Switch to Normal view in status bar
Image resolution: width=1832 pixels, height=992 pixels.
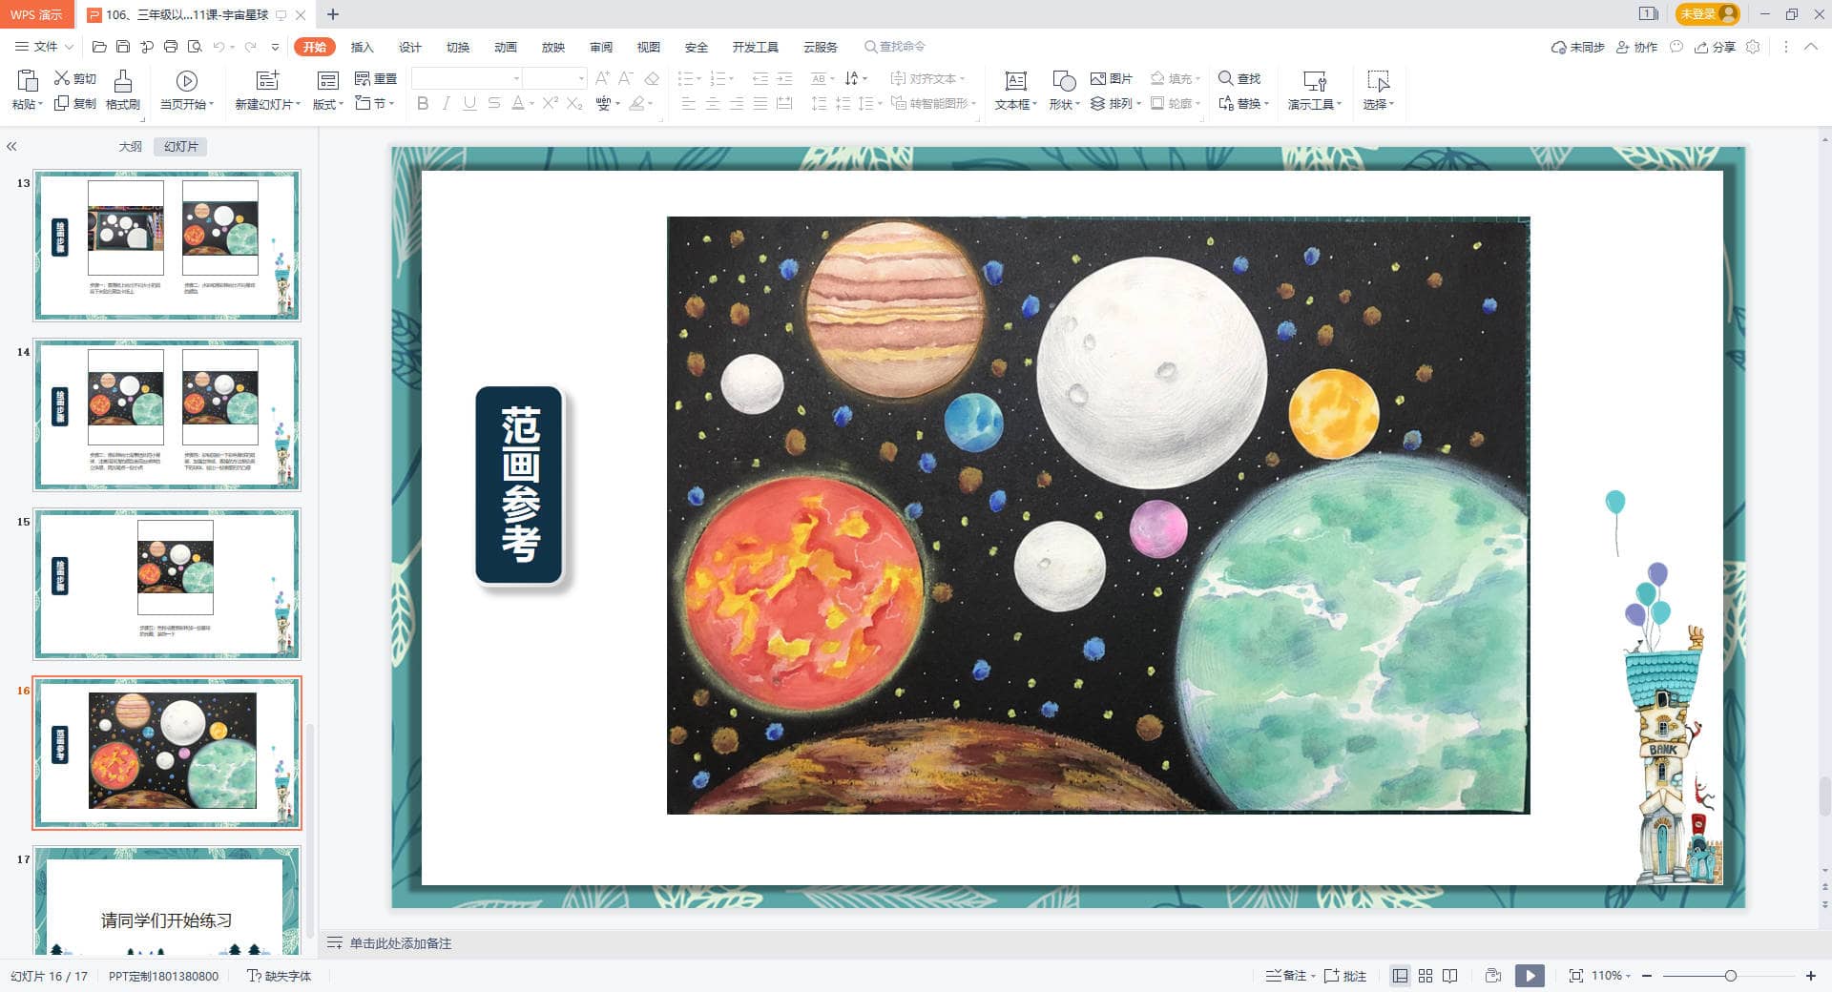tap(1400, 976)
